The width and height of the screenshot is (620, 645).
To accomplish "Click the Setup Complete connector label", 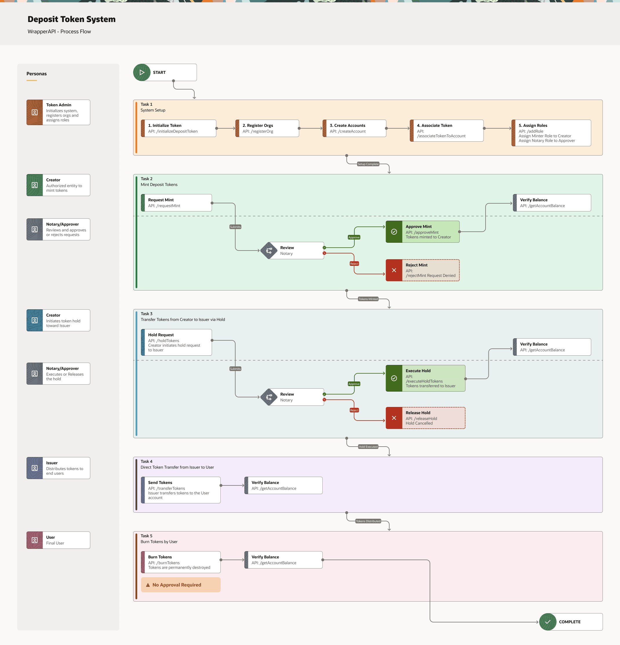I will click(368, 164).
